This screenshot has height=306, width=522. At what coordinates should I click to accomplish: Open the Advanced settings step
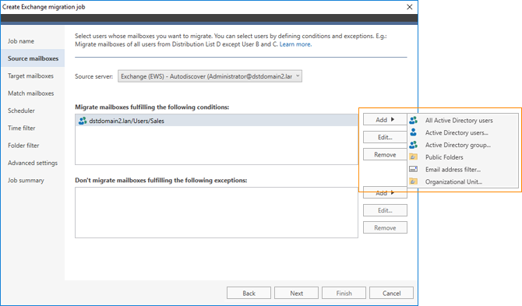tap(33, 163)
